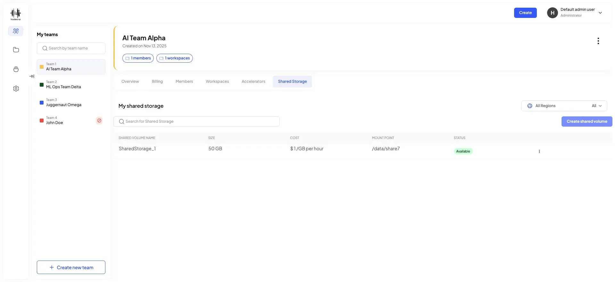Click the blue Create button
The height and width of the screenshot is (282, 615).
point(525,13)
